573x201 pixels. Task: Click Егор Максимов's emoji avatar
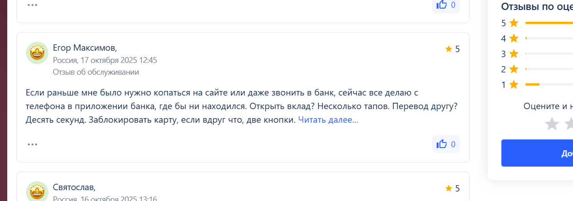(x=37, y=53)
